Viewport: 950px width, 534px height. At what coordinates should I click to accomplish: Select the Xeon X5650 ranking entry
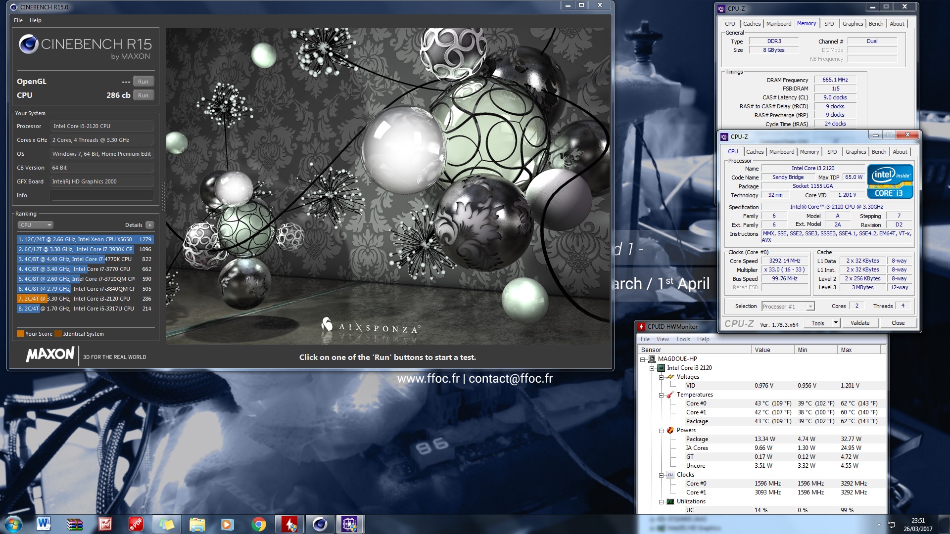[x=85, y=239]
